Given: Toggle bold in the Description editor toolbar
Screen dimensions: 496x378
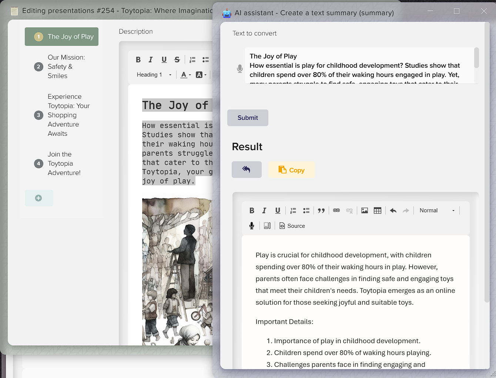Looking at the screenshot, I should click(138, 60).
